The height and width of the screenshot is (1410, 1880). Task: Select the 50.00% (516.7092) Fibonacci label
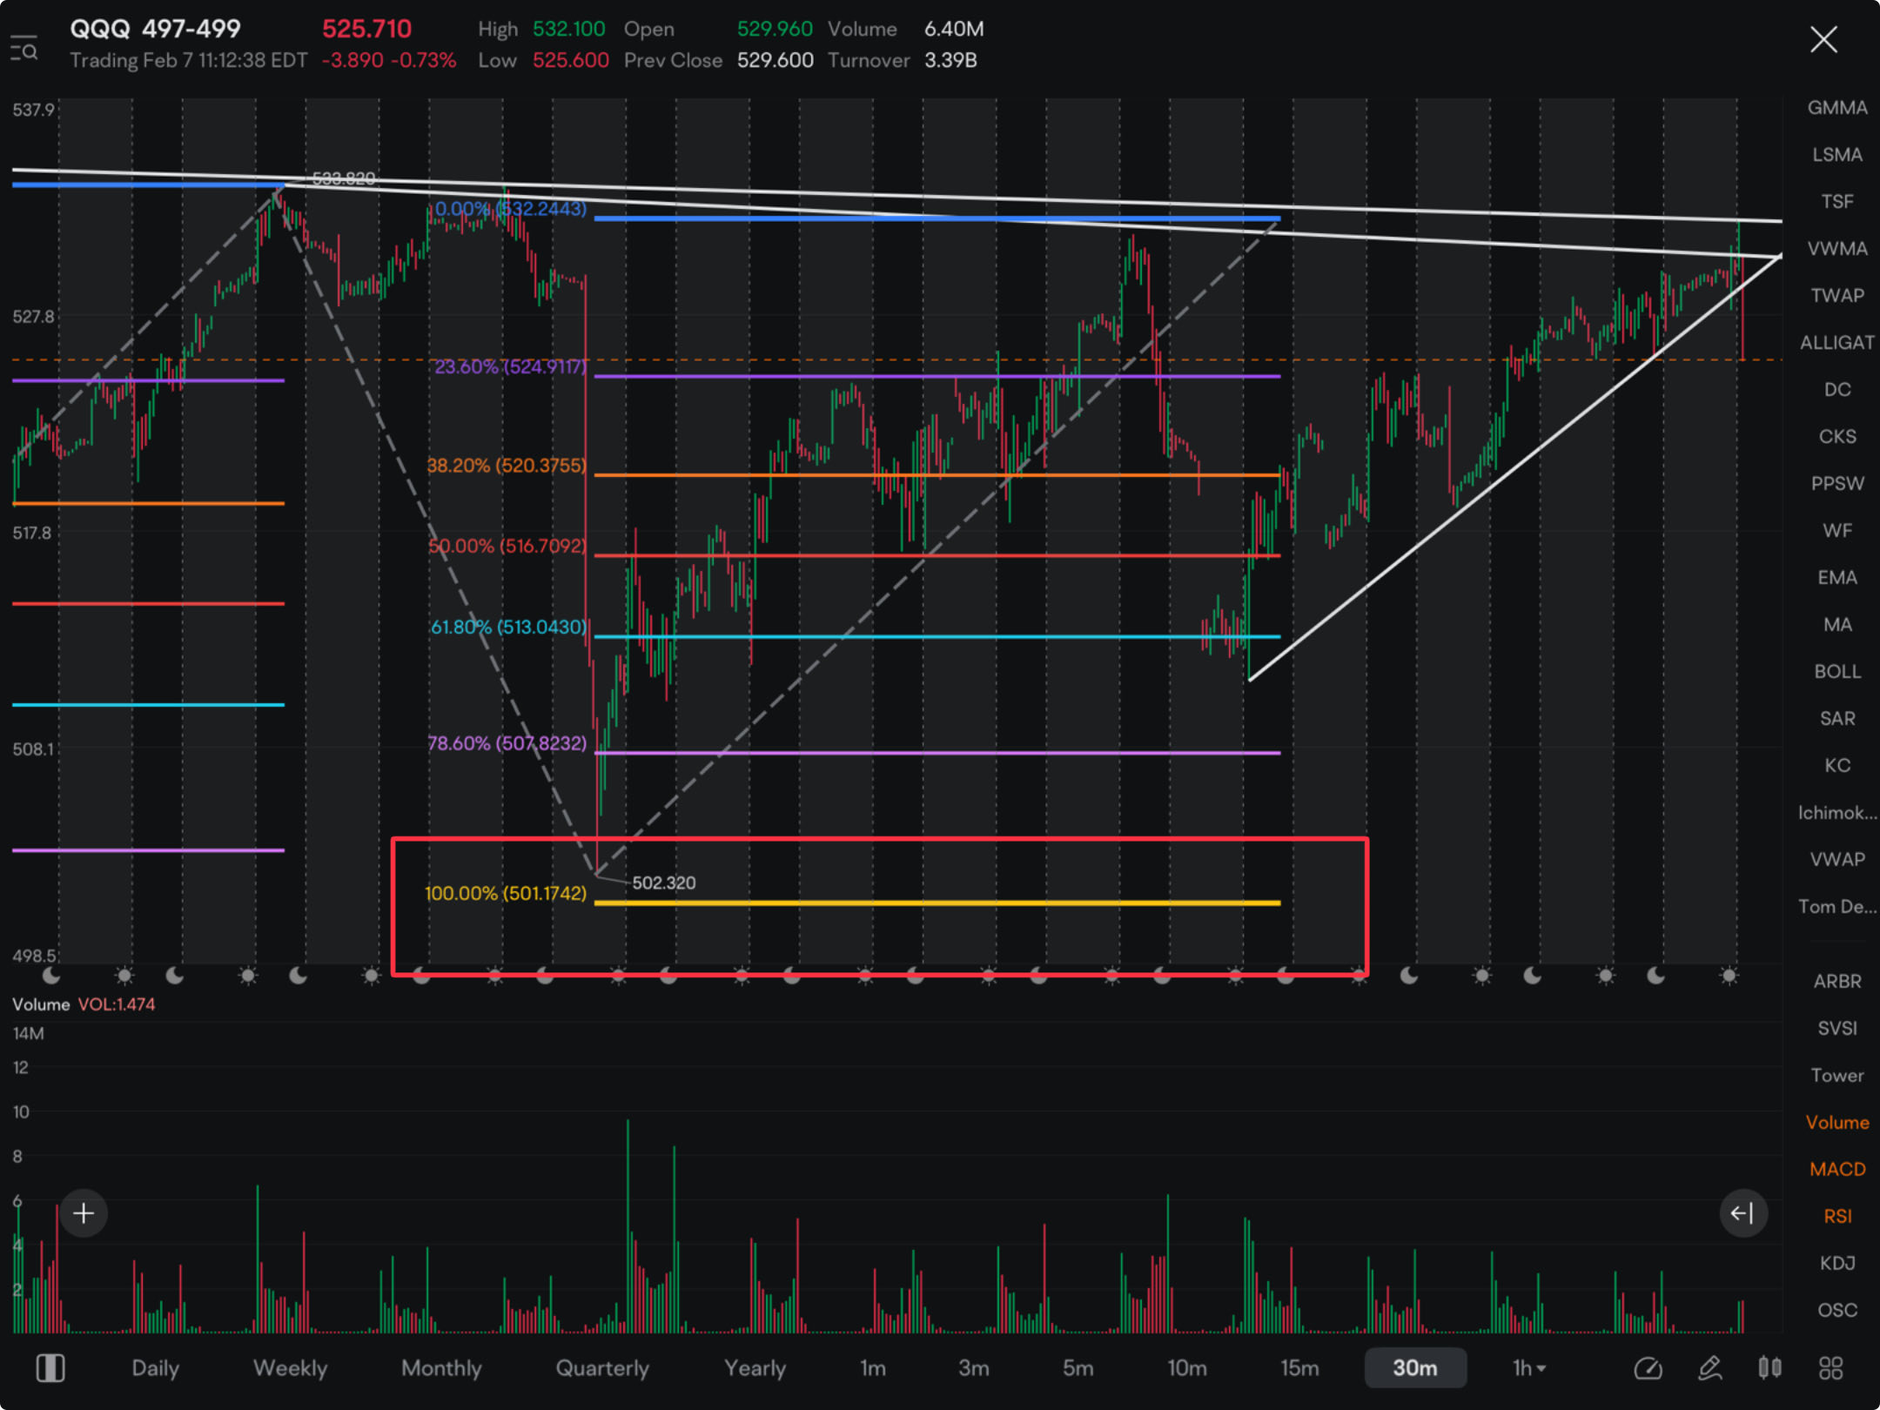click(x=507, y=546)
